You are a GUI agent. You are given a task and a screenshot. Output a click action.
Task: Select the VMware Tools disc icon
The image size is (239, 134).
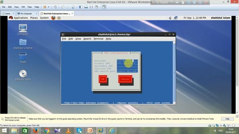[23, 75]
